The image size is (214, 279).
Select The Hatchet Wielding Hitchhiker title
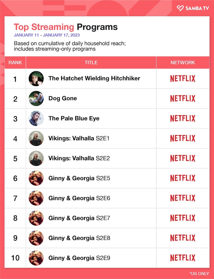pyautogui.click(x=94, y=78)
